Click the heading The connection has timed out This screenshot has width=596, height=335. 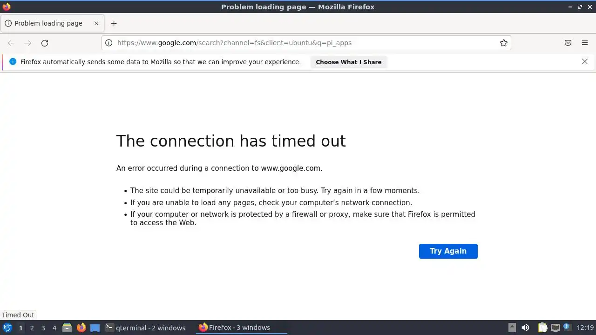click(231, 141)
